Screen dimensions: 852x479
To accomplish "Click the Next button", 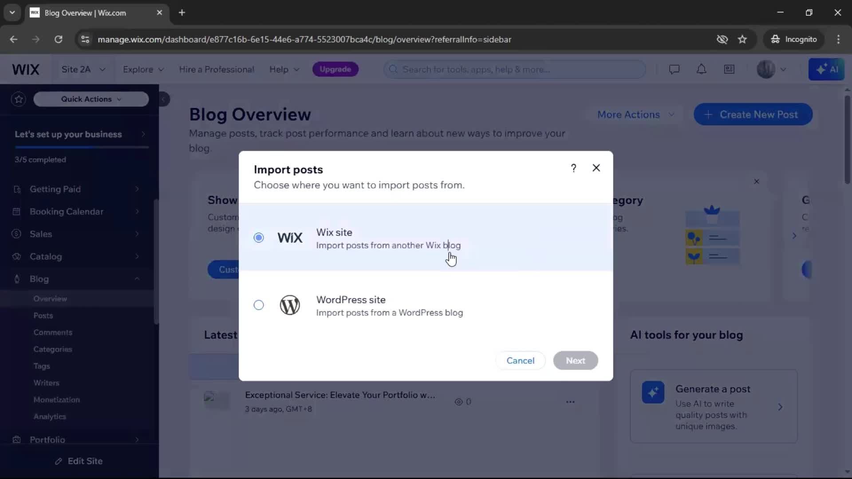I will pyautogui.click(x=576, y=361).
